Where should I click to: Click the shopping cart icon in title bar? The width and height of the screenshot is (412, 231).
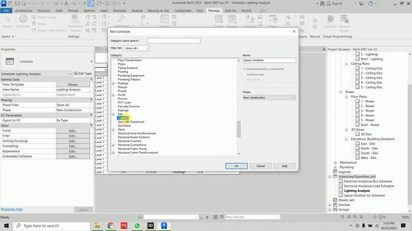362,3
